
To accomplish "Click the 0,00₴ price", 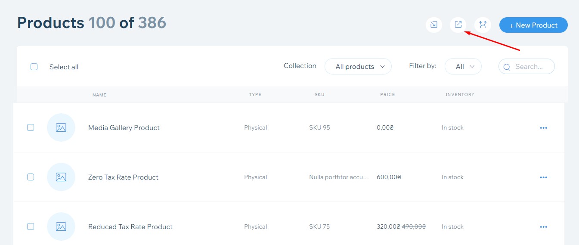I will tap(385, 127).
